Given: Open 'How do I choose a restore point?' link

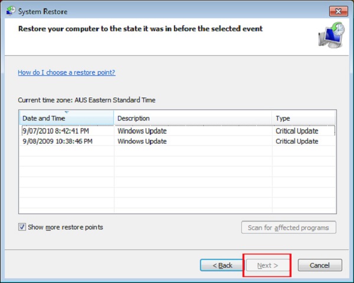Looking at the screenshot, I should click(66, 72).
